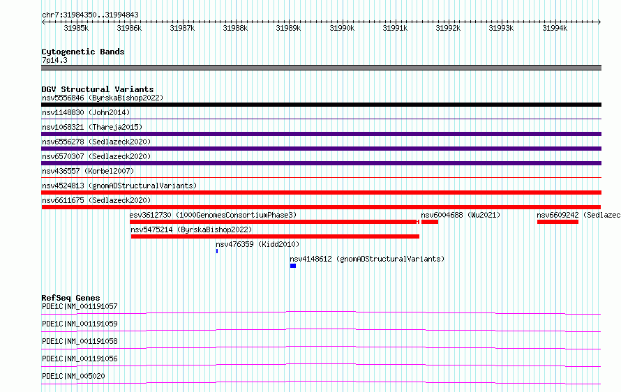This screenshot has width=621, height=392.
Task: Click the nsv5475214 red variant bar
Action: [x=275, y=236]
